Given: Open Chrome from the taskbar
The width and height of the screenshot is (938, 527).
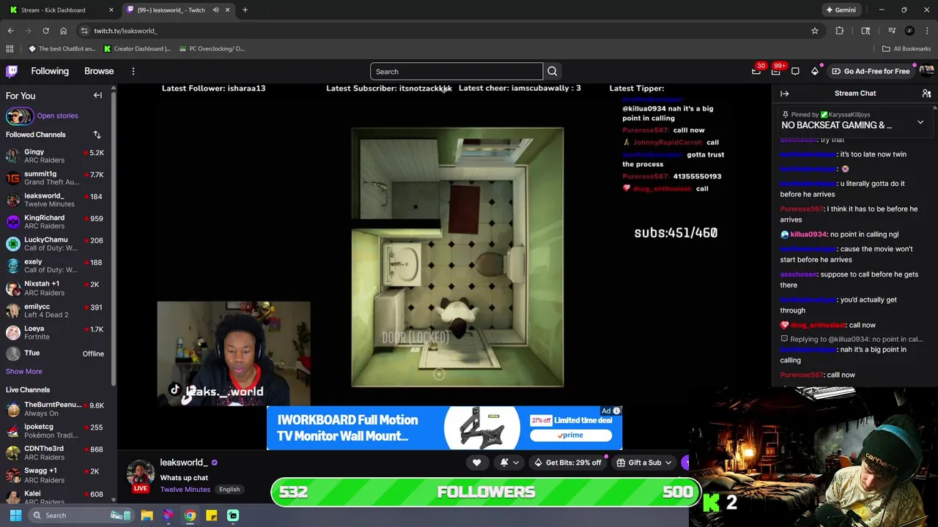Looking at the screenshot, I should pyautogui.click(x=190, y=515).
